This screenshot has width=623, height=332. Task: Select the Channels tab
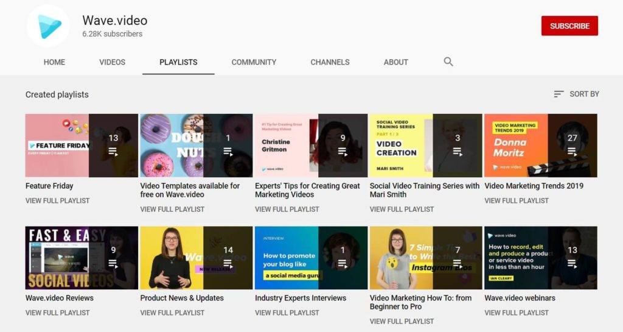point(330,62)
